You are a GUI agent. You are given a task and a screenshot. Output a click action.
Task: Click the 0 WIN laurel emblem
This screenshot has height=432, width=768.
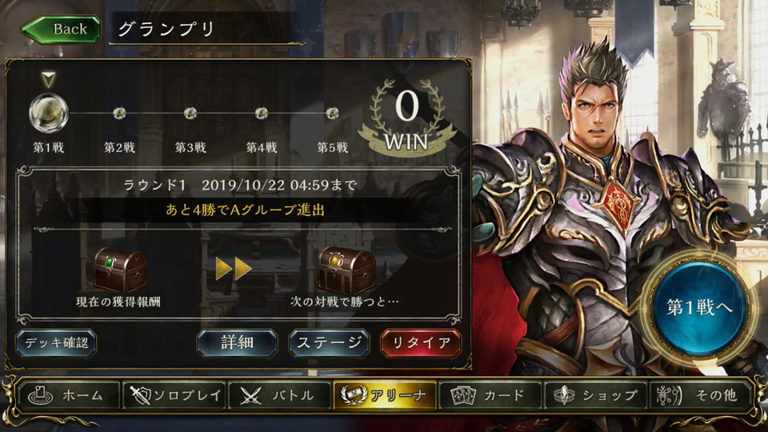coord(406,119)
